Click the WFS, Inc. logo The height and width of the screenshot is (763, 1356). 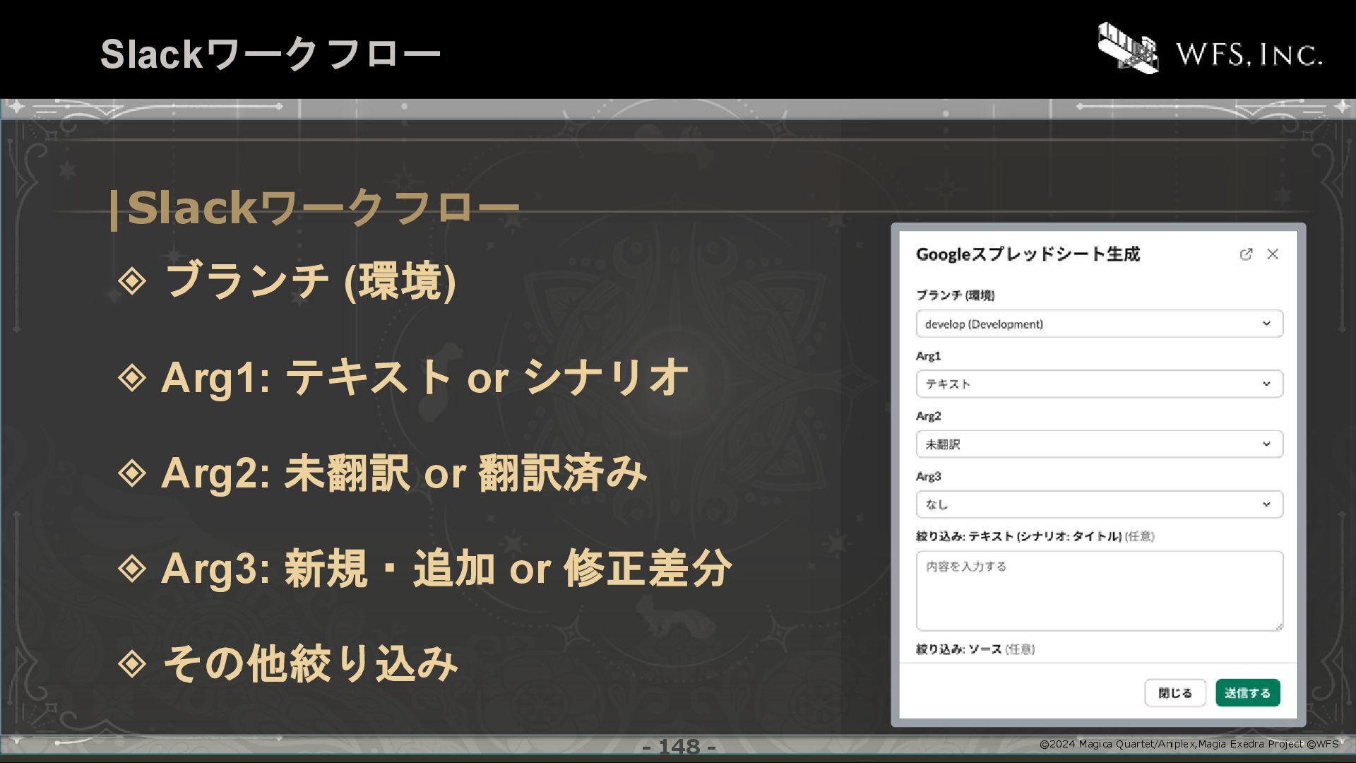(x=1210, y=48)
